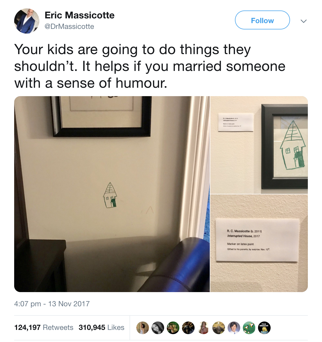View the 310,945 Likes list
This screenshot has height=342, width=322.
click(101, 328)
